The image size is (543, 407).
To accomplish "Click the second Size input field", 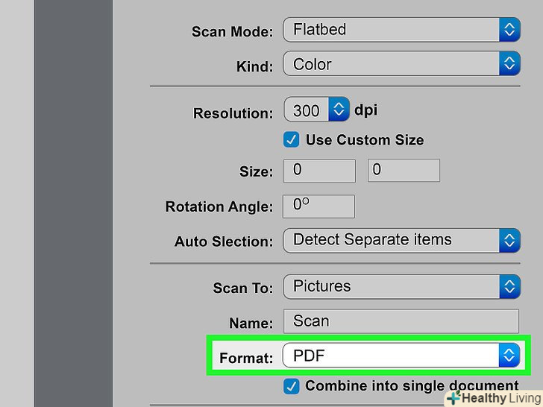I will 404,171.
